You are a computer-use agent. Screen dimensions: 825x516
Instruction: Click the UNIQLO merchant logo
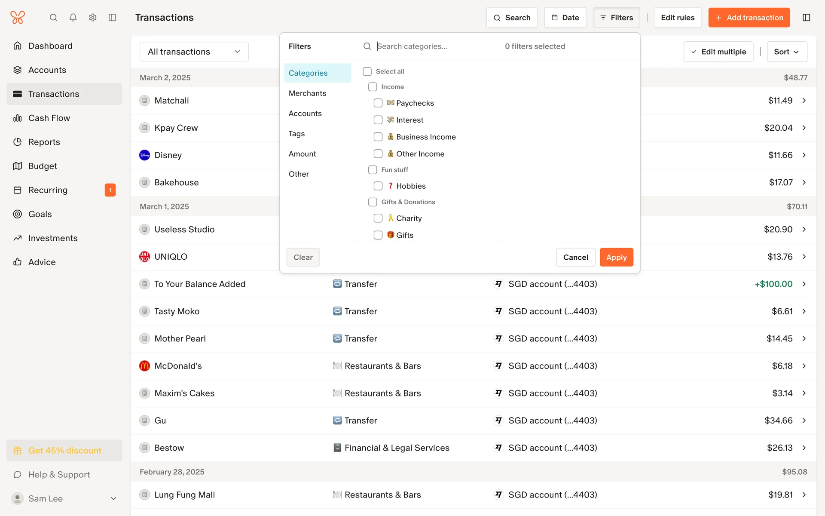[145, 257]
